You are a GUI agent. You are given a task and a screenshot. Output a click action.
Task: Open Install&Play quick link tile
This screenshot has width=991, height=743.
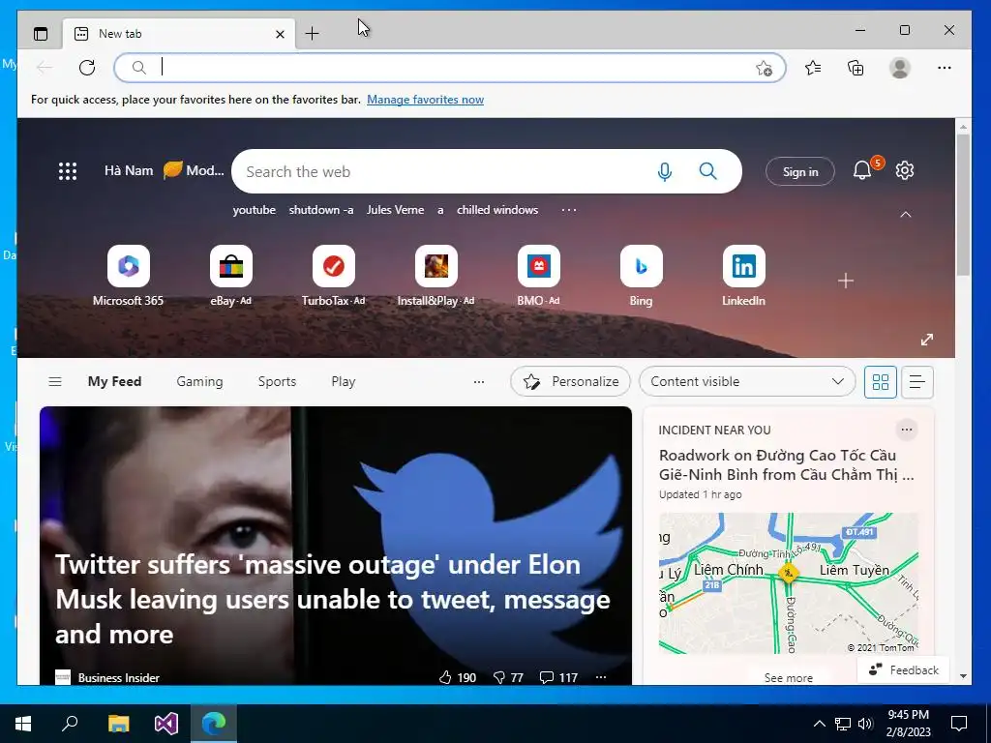[435, 276]
